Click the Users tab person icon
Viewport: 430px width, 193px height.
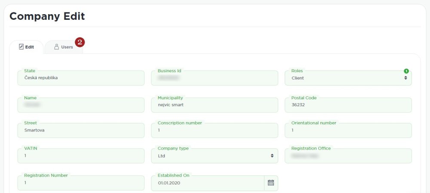click(56, 47)
